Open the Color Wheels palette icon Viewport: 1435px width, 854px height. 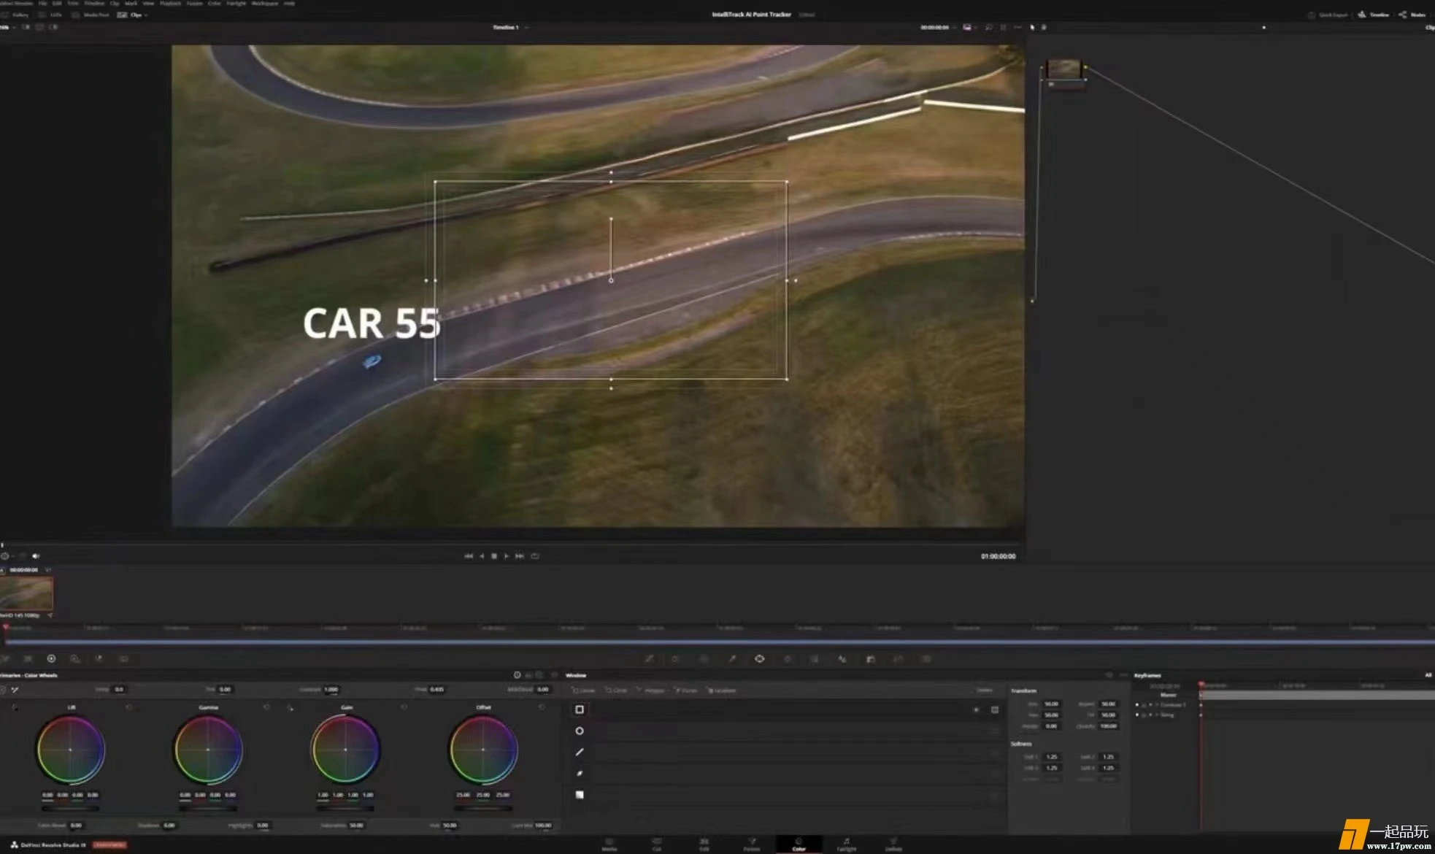(x=51, y=658)
